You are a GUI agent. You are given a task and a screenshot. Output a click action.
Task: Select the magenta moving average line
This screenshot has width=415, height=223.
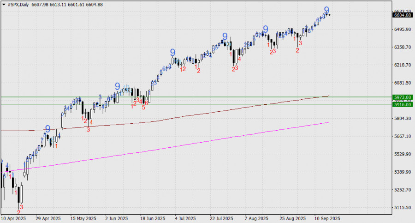click(x=184, y=146)
